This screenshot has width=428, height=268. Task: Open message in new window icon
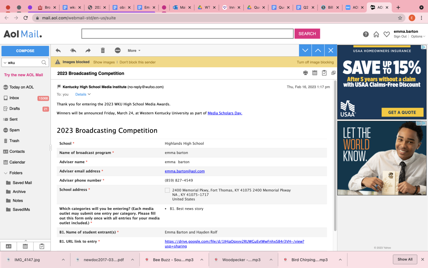tap(333, 73)
